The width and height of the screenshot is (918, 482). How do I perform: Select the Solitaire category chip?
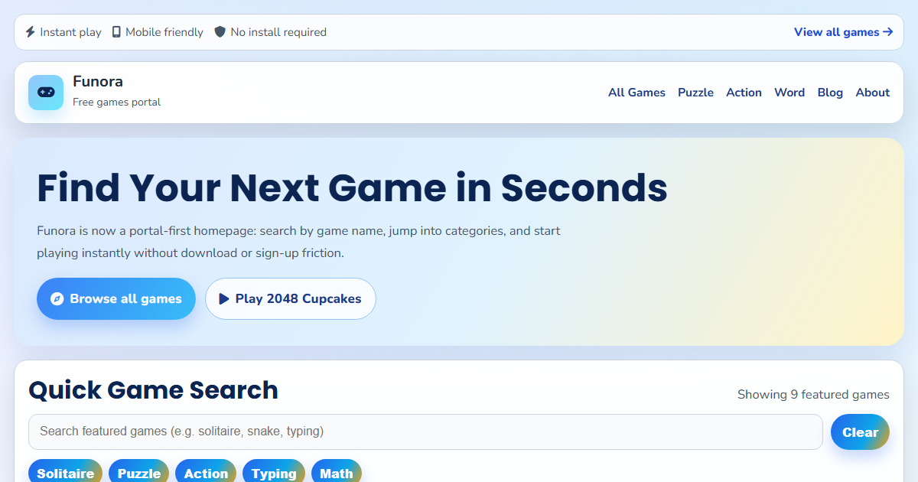click(65, 472)
